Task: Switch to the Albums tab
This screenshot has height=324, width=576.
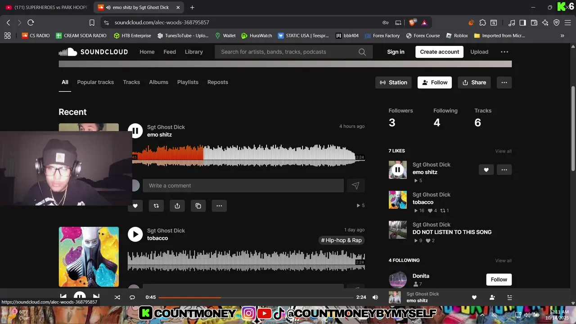Action: point(158,82)
